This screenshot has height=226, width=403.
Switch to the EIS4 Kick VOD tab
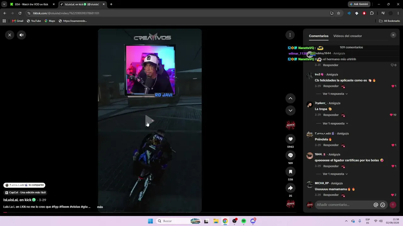click(32, 4)
